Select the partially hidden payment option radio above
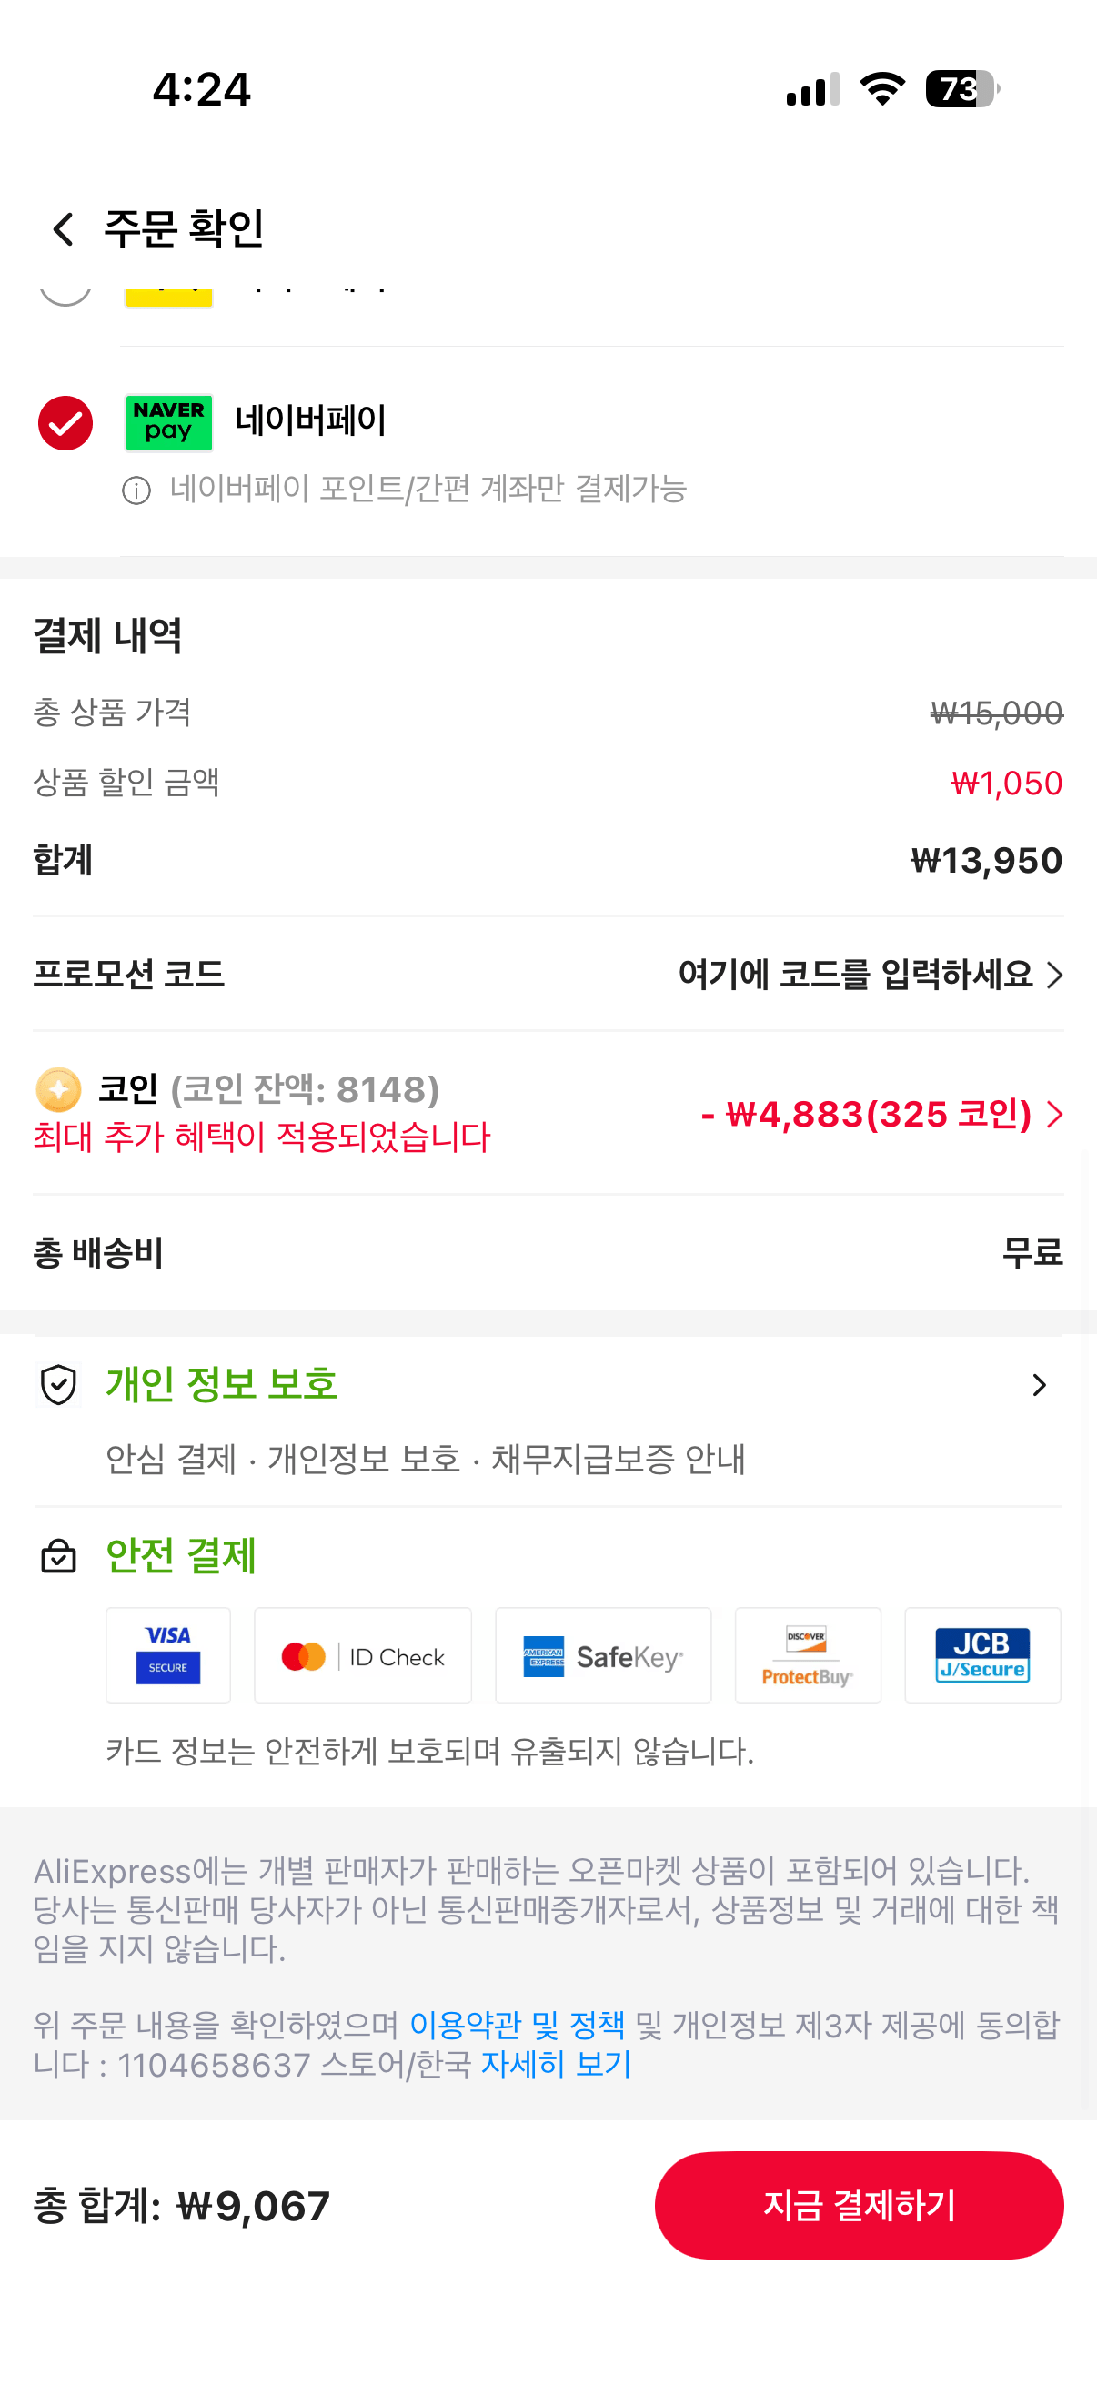Image resolution: width=1097 pixels, height=2386 pixels. (x=65, y=293)
